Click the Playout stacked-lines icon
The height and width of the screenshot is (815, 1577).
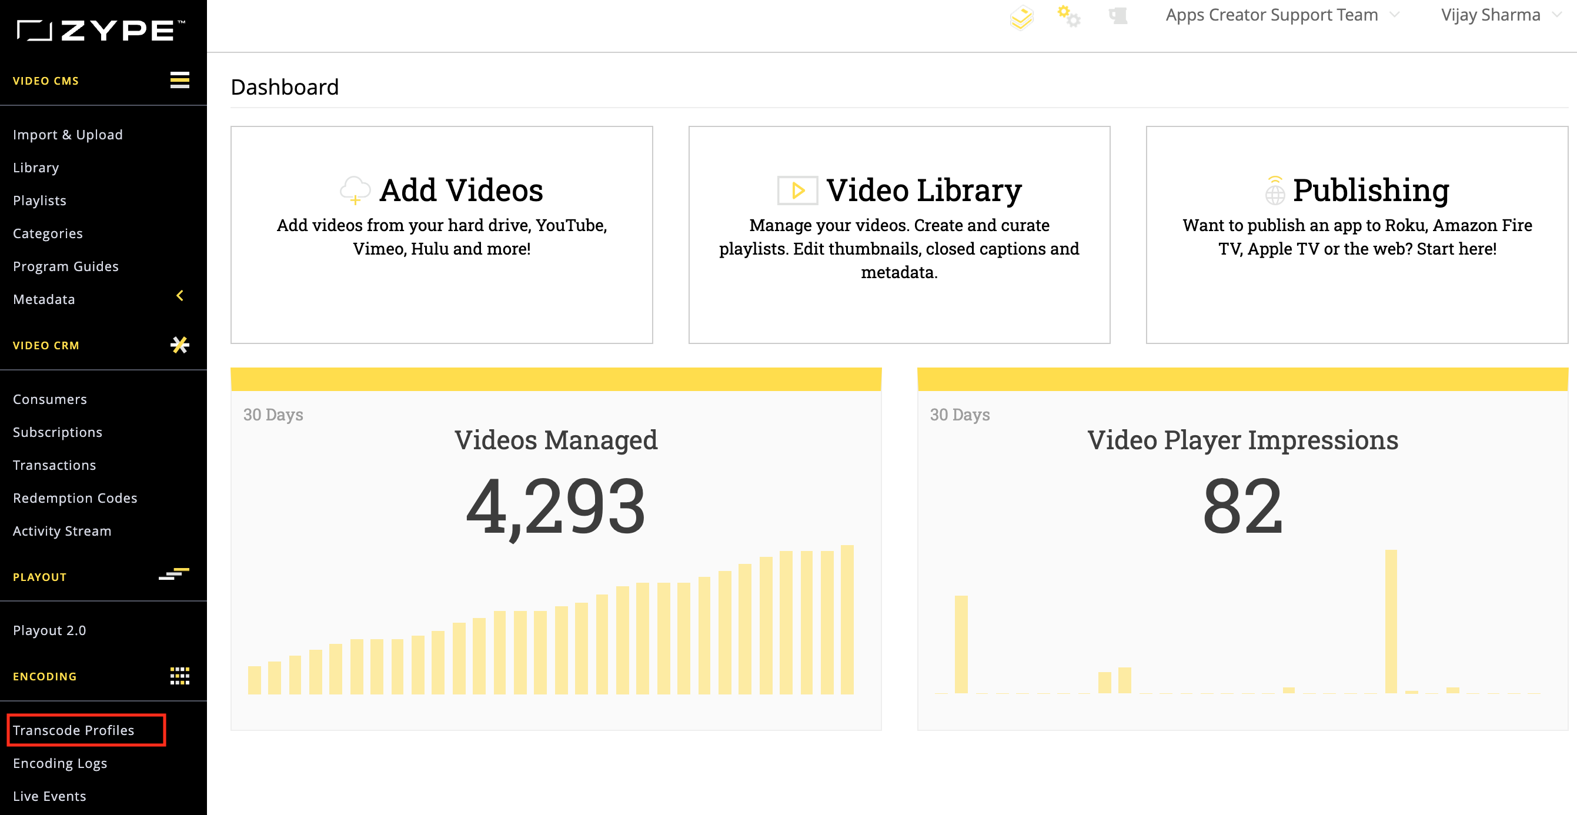174,574
